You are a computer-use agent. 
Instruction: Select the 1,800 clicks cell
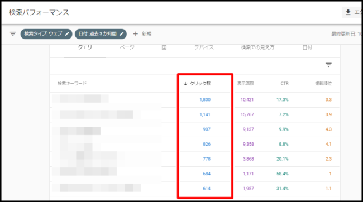point(205,100)
